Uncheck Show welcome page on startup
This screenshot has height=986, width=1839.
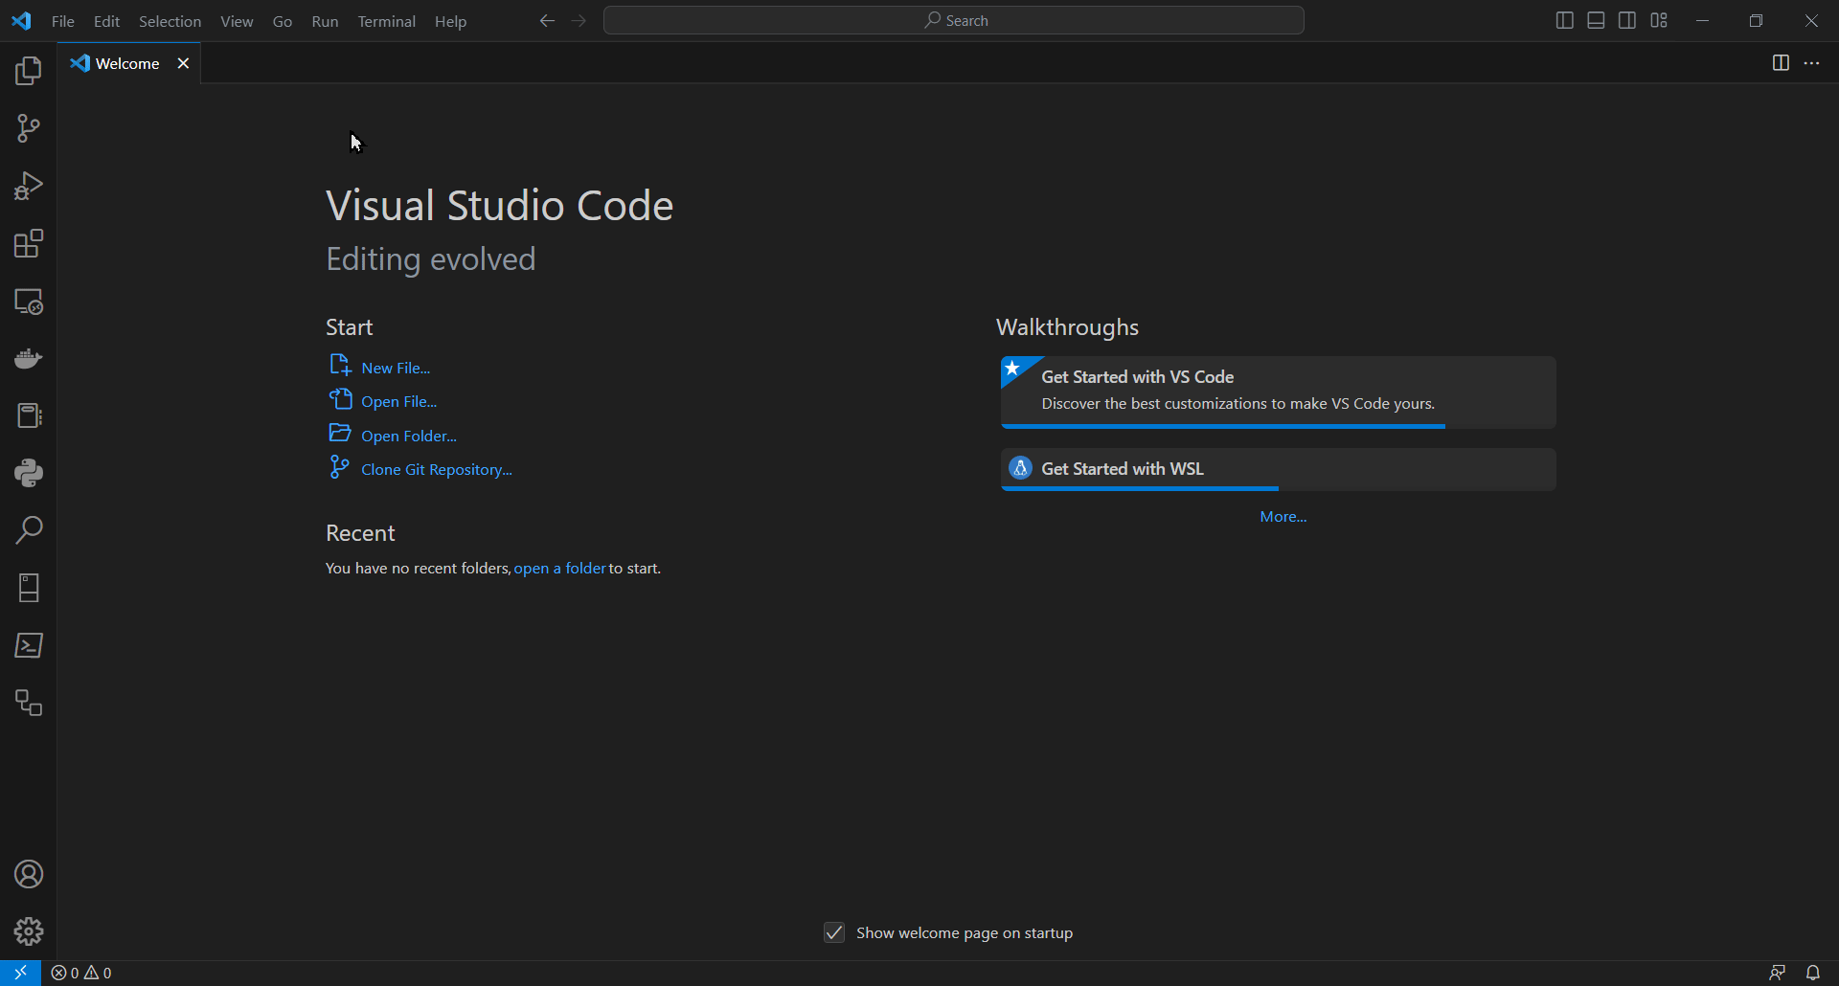tap(834, 932)
